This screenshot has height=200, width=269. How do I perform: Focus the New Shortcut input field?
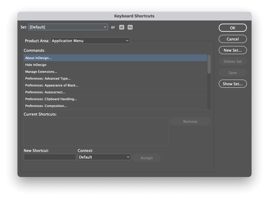(50, 157)
